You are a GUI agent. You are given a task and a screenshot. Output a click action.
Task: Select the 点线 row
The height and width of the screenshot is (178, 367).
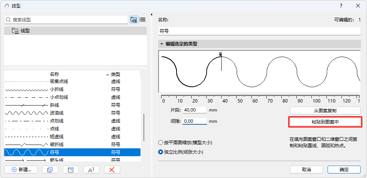(72, 129)
